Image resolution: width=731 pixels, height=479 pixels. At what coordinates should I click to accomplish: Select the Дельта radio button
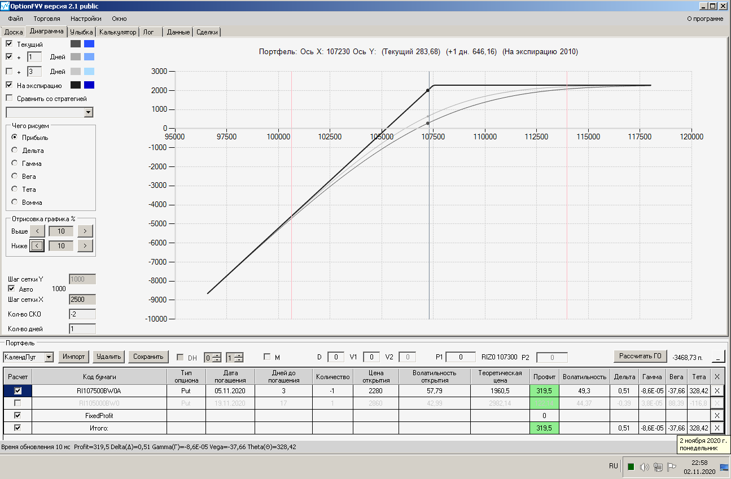coord(15,151)
